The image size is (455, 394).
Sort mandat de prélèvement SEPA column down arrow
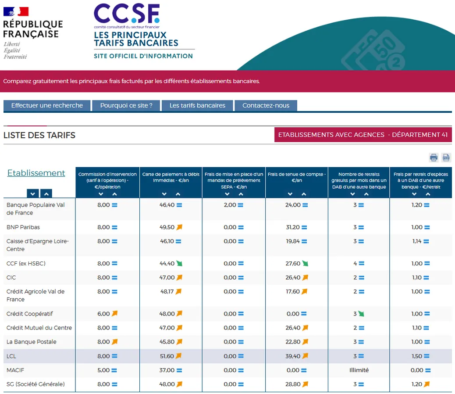coord(227,194)
